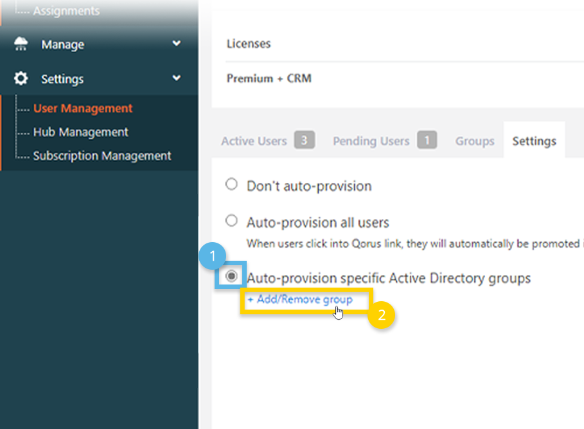Click the Licenses heading
This screenshot has height=429, width=584.
point(249,44)
